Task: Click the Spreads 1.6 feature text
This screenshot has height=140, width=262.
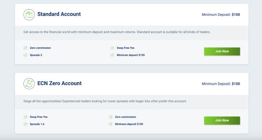Action: pyautogui.click(x=37, y=124)
